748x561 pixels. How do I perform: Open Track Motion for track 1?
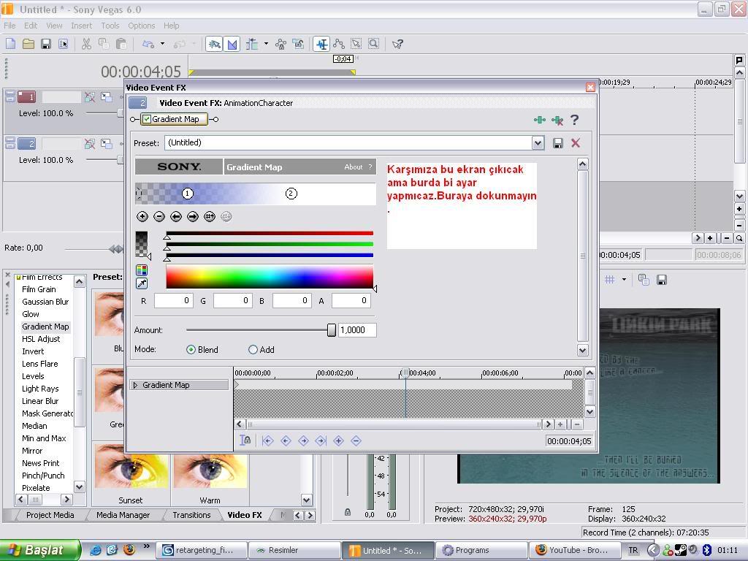tap(107, 97)
